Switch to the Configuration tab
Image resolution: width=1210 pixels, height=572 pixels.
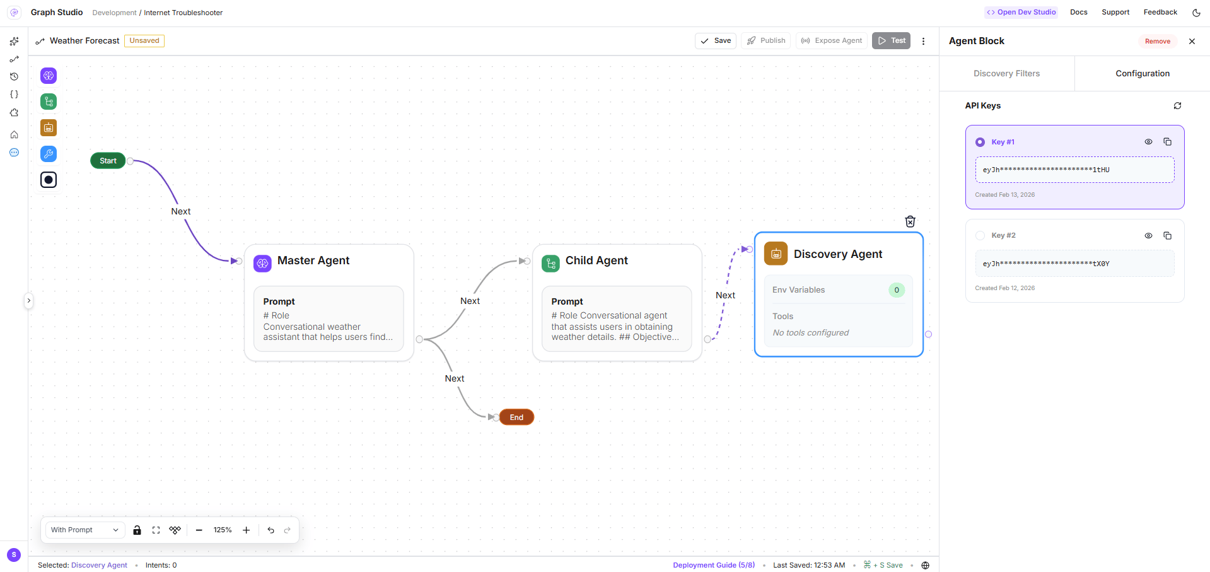1143,74
